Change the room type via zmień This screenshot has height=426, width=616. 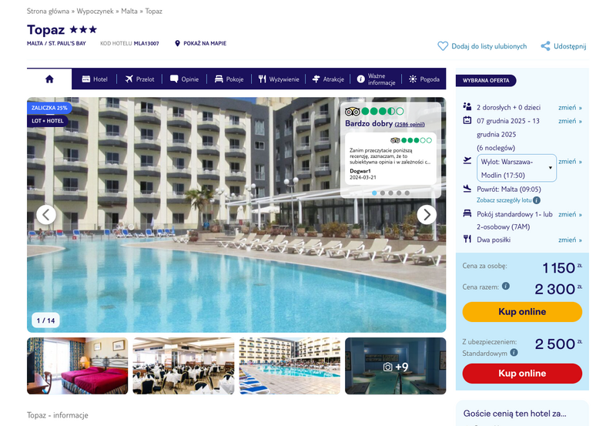pyautogui.click(x=570, y=215)
